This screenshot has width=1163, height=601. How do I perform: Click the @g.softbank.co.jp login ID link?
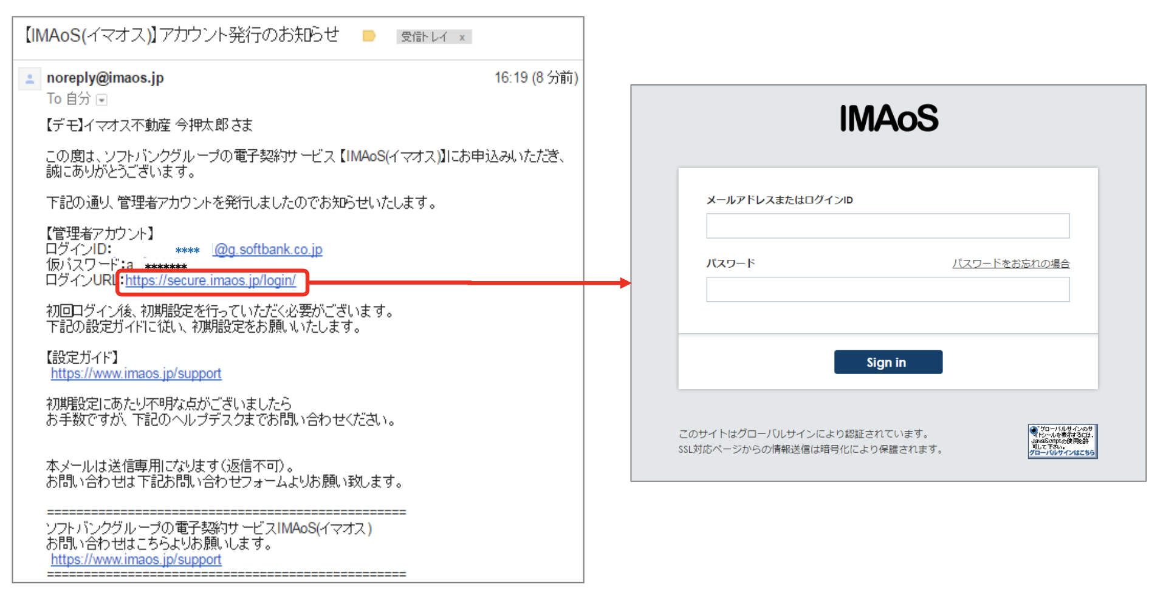pos(267,249)
